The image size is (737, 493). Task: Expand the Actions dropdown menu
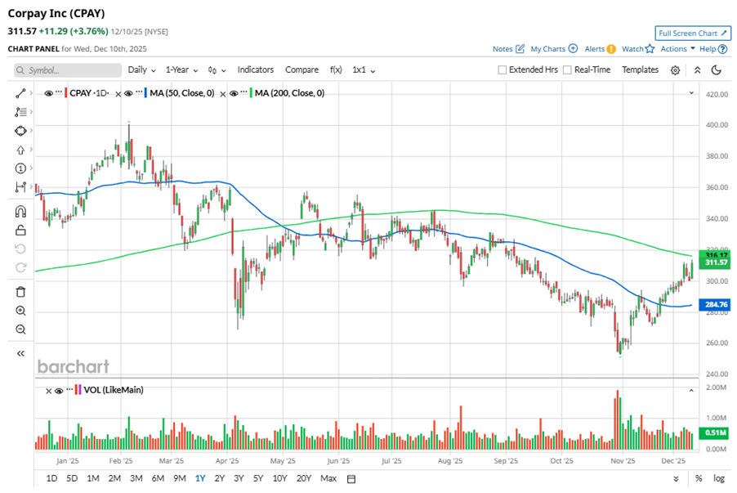[677, 49]
